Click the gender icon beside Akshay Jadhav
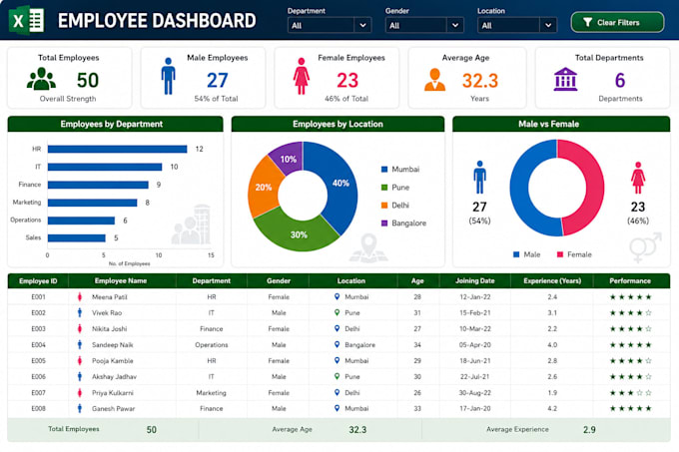The image size is (679, 452). click(x=80, y=377)
